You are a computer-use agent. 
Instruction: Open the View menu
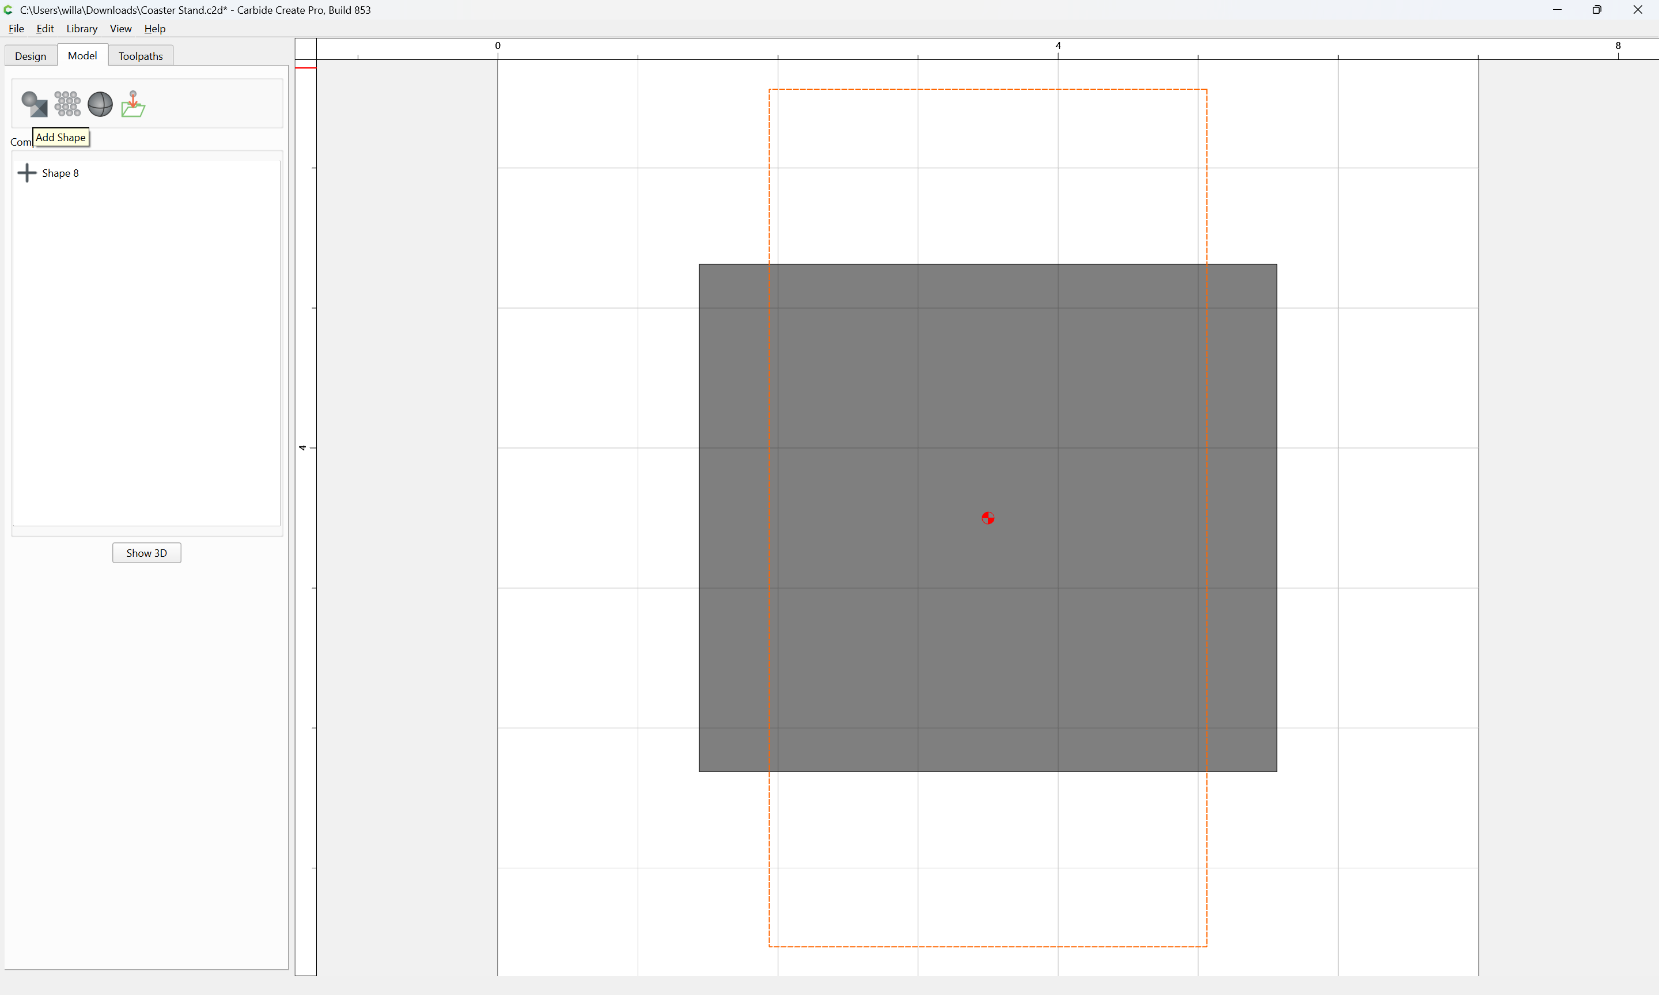click(x=121, y=28)
